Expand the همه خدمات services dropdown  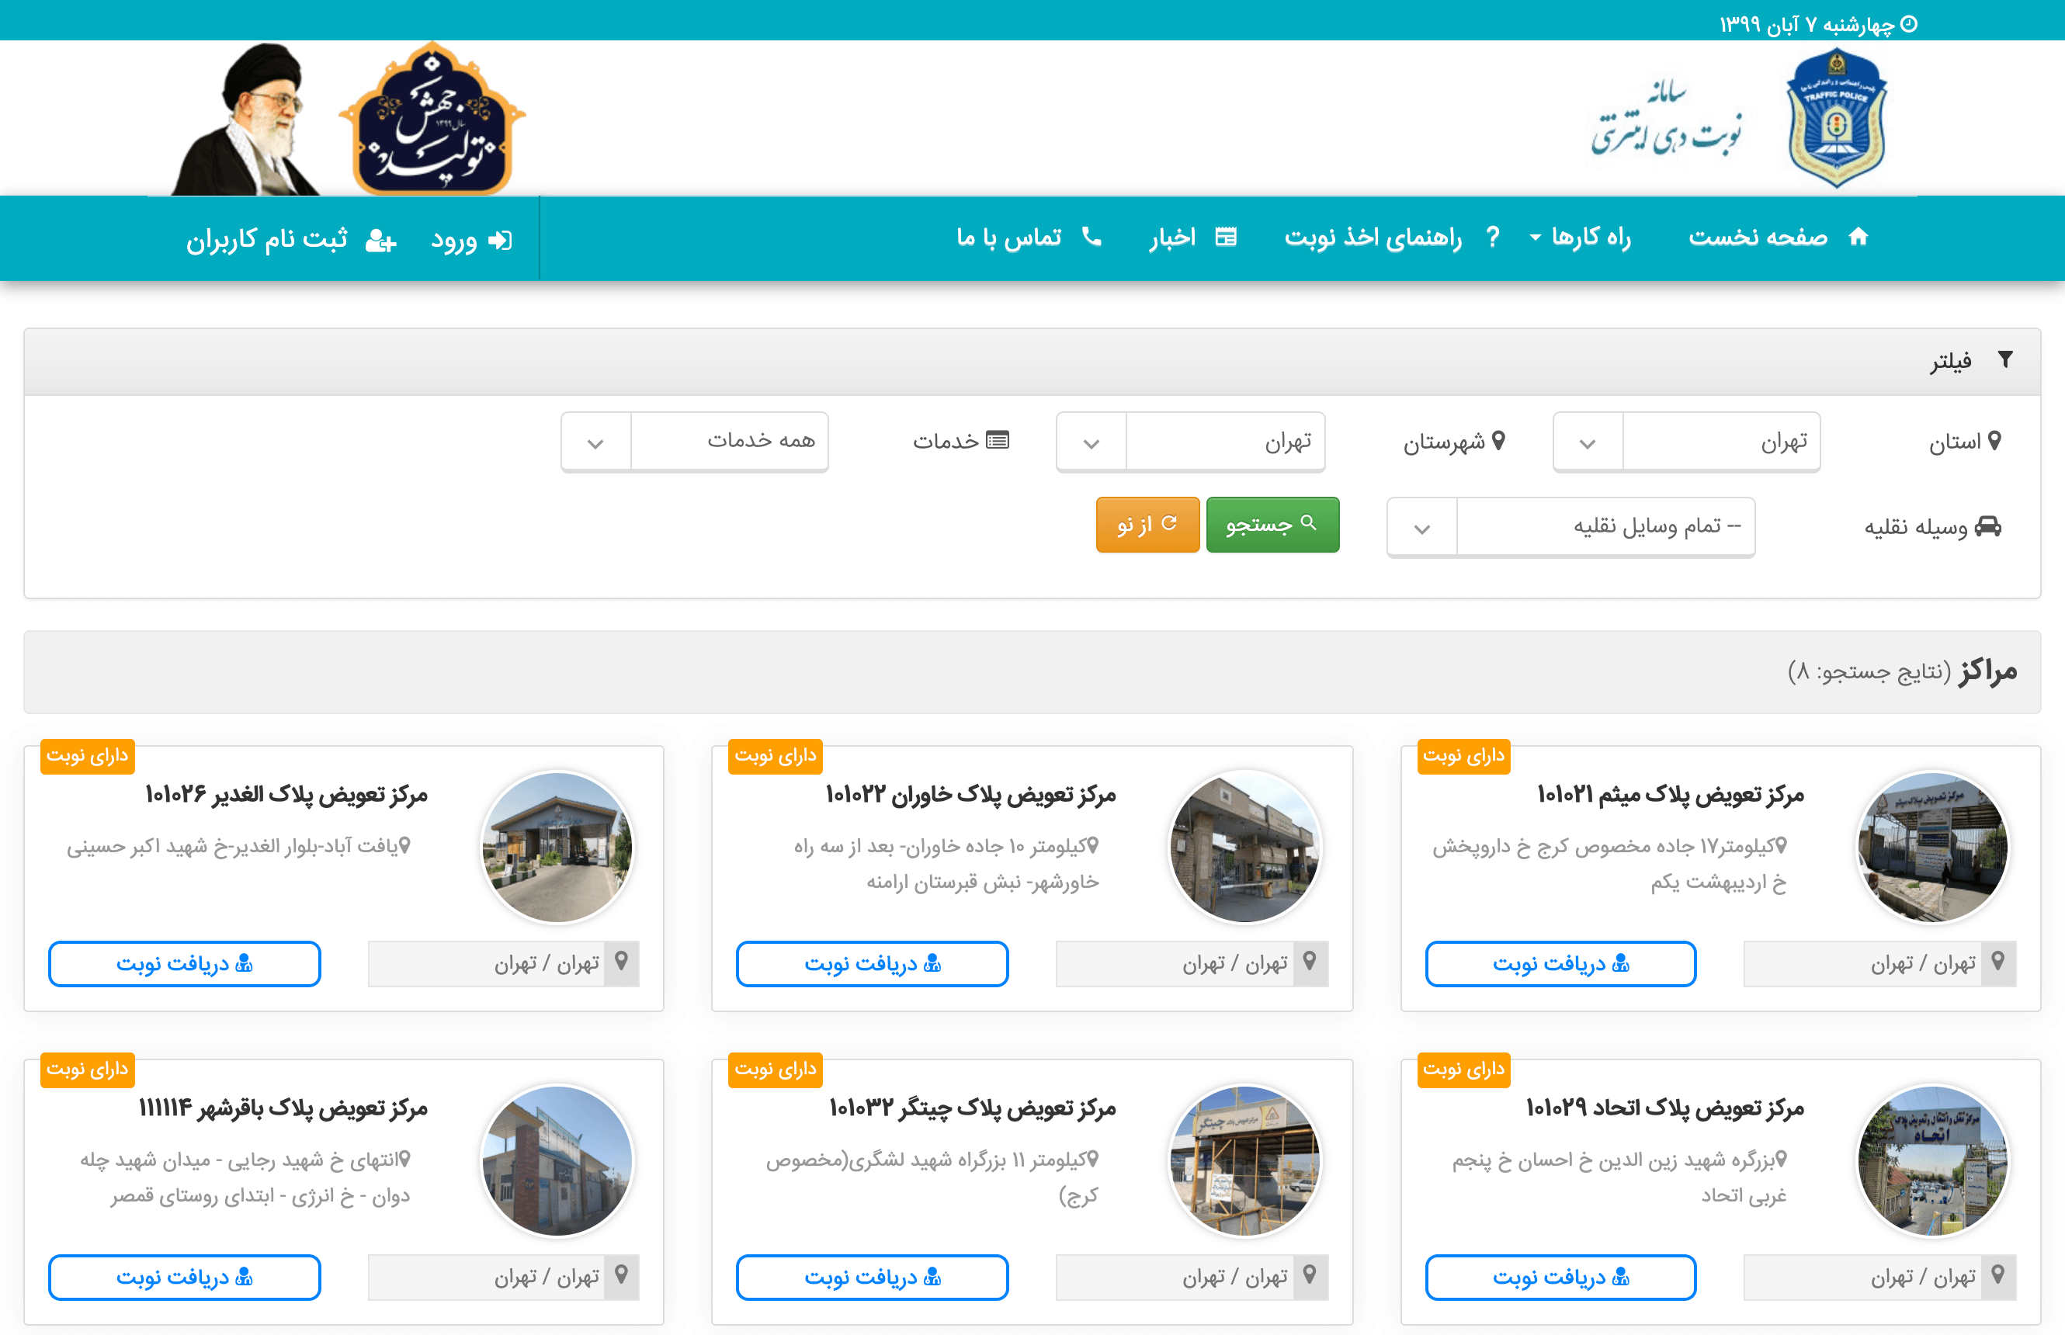pyautogui.click(x=694, y=441)
